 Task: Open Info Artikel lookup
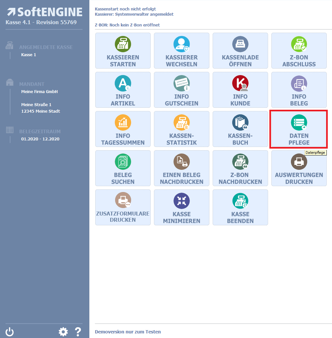123,90
